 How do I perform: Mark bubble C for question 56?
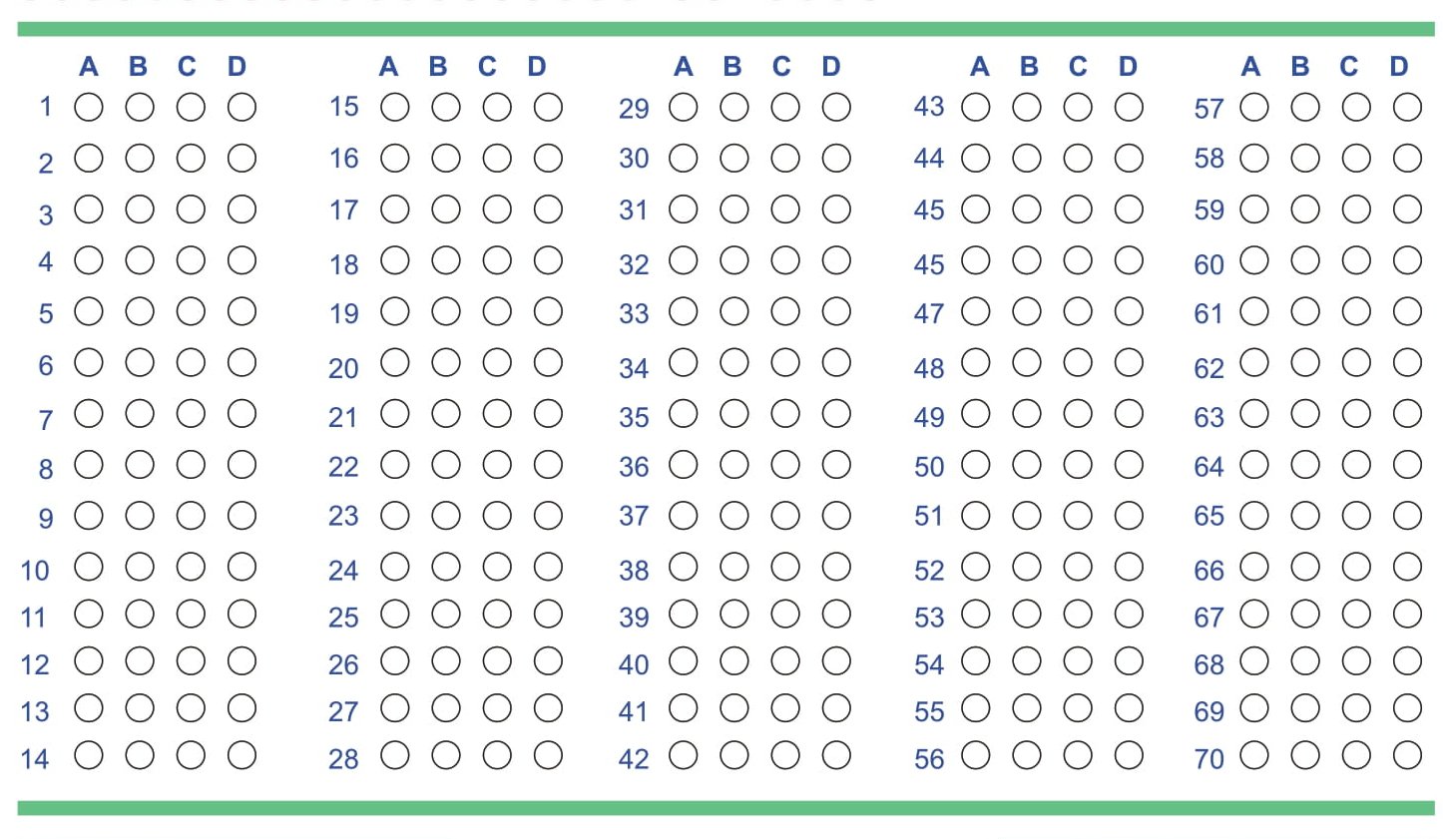point(1078,755)
